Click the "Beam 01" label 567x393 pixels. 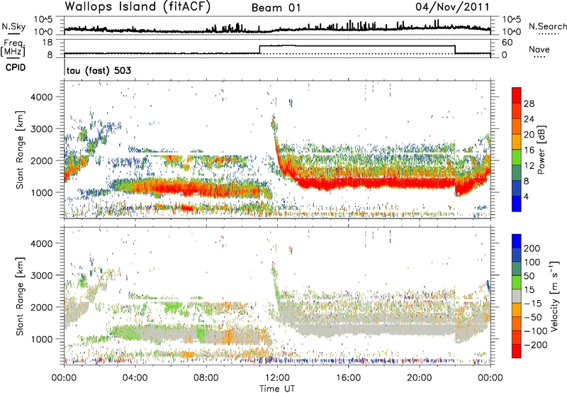coord(276,8)
